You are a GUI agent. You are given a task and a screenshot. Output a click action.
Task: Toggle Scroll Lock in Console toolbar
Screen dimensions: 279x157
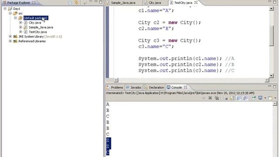tap(232, 98)
